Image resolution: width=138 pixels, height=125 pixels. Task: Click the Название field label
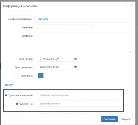[27, 27]
